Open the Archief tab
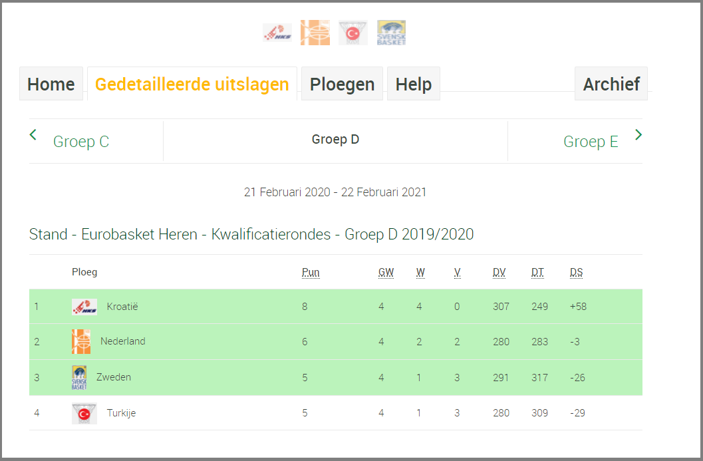The width and height of the screenshot is (703, 461). 611,84
